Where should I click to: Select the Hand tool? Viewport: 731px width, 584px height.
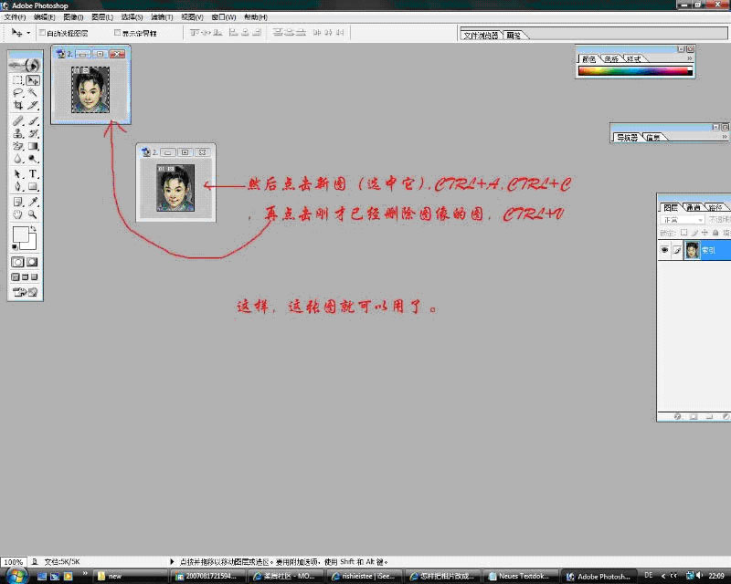[18, 214]
